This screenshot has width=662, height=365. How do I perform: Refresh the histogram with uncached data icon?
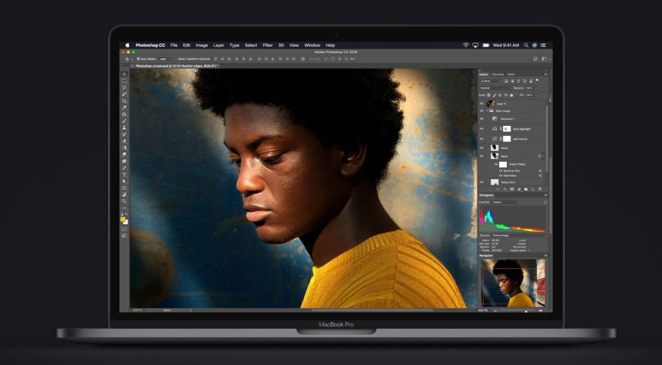[x=545, y=202]
